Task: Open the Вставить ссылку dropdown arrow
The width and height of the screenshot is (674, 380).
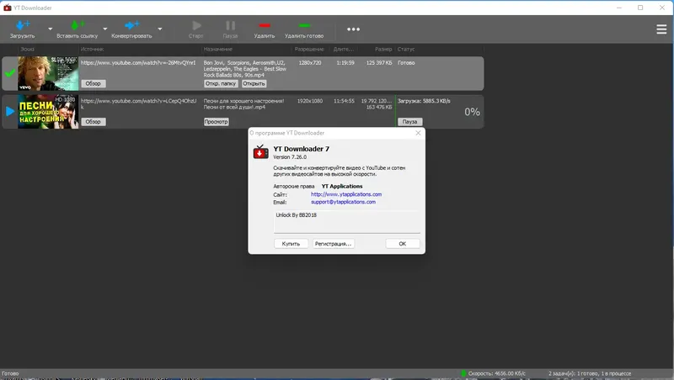Action: click(x=105, y=29)
